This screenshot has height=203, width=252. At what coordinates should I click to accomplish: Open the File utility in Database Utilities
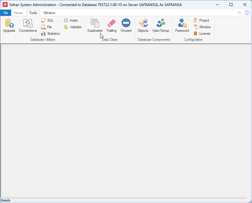coord(46,27)
